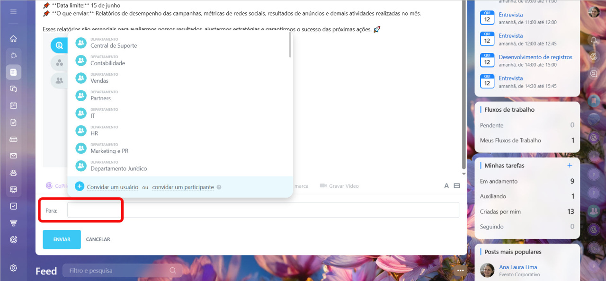Viewport: 606px width, 281px height.
Task: Open Em andamento tasks row
Action: (x=527, y=181)
